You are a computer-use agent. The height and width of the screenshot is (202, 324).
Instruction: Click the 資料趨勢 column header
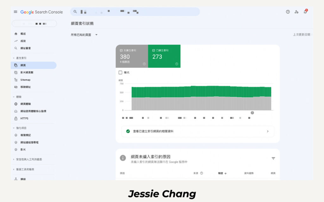coord(249,173)
